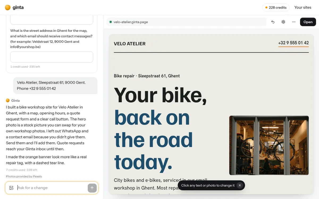Screen dimensions: 319x199
Task: Click the send arrow button
Action: 92,188
